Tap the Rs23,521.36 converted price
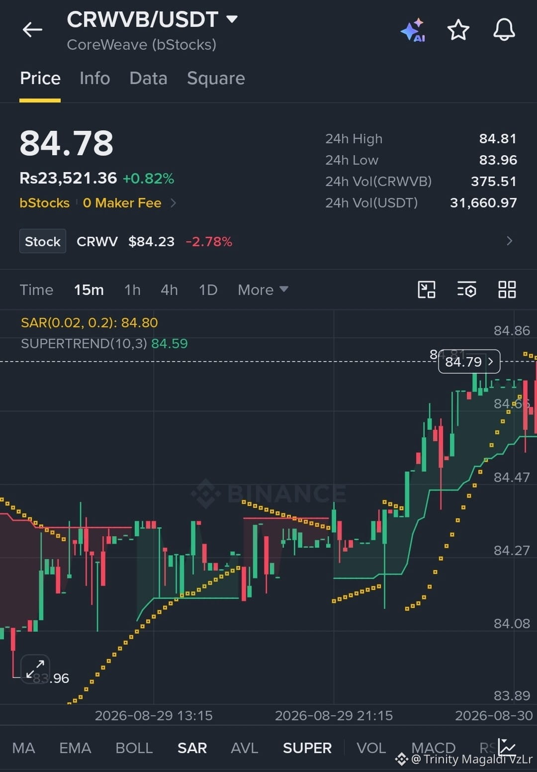The image size is (537, 772). (68, 178)
